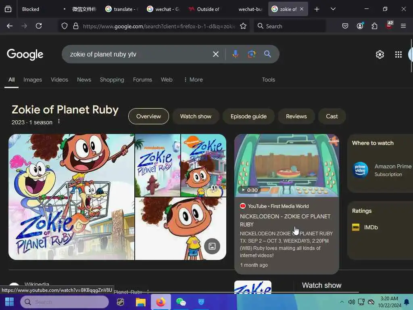Open the Google apps grid
The height and width of the screenshot is (310, 413).
coord(398,54)
